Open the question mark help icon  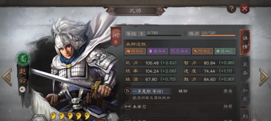[x=232, y=8]
